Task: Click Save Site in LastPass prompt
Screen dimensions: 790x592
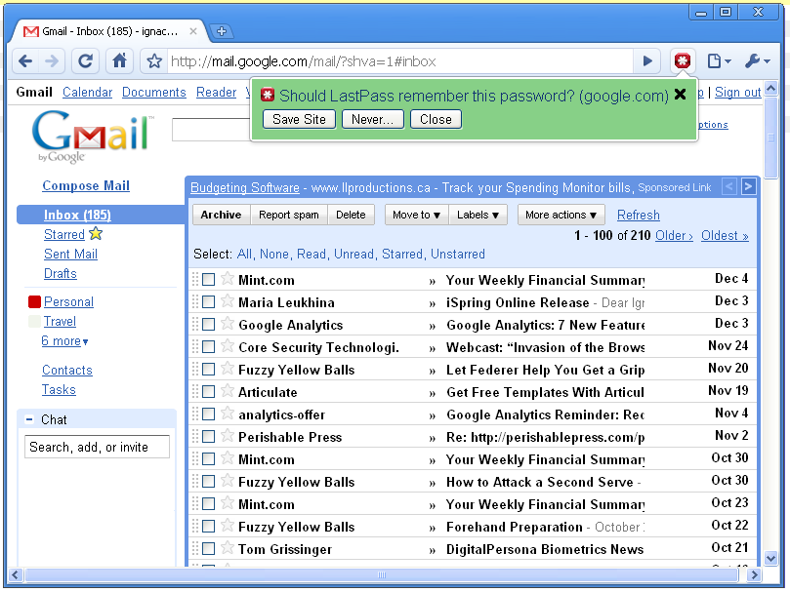Action: tap(299, 119)
